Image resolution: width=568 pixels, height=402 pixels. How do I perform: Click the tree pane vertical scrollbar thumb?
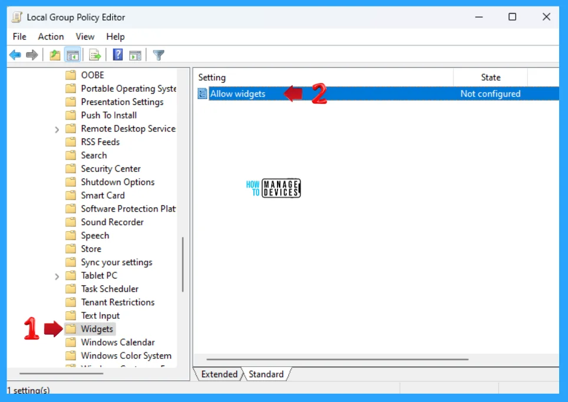(x=183, y=264)
